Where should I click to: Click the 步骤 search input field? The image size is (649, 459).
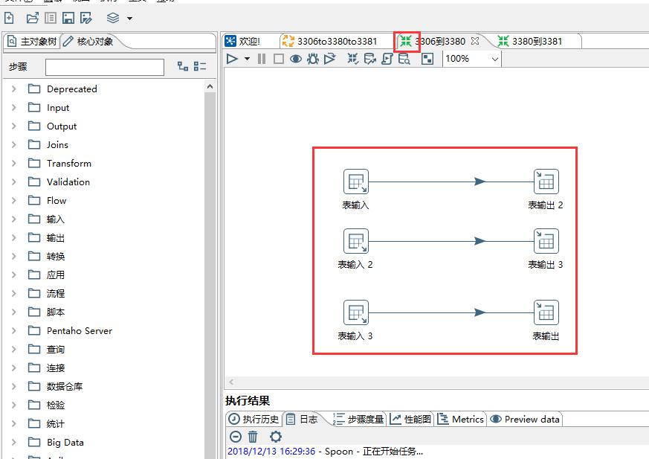(x=104, y=67)
